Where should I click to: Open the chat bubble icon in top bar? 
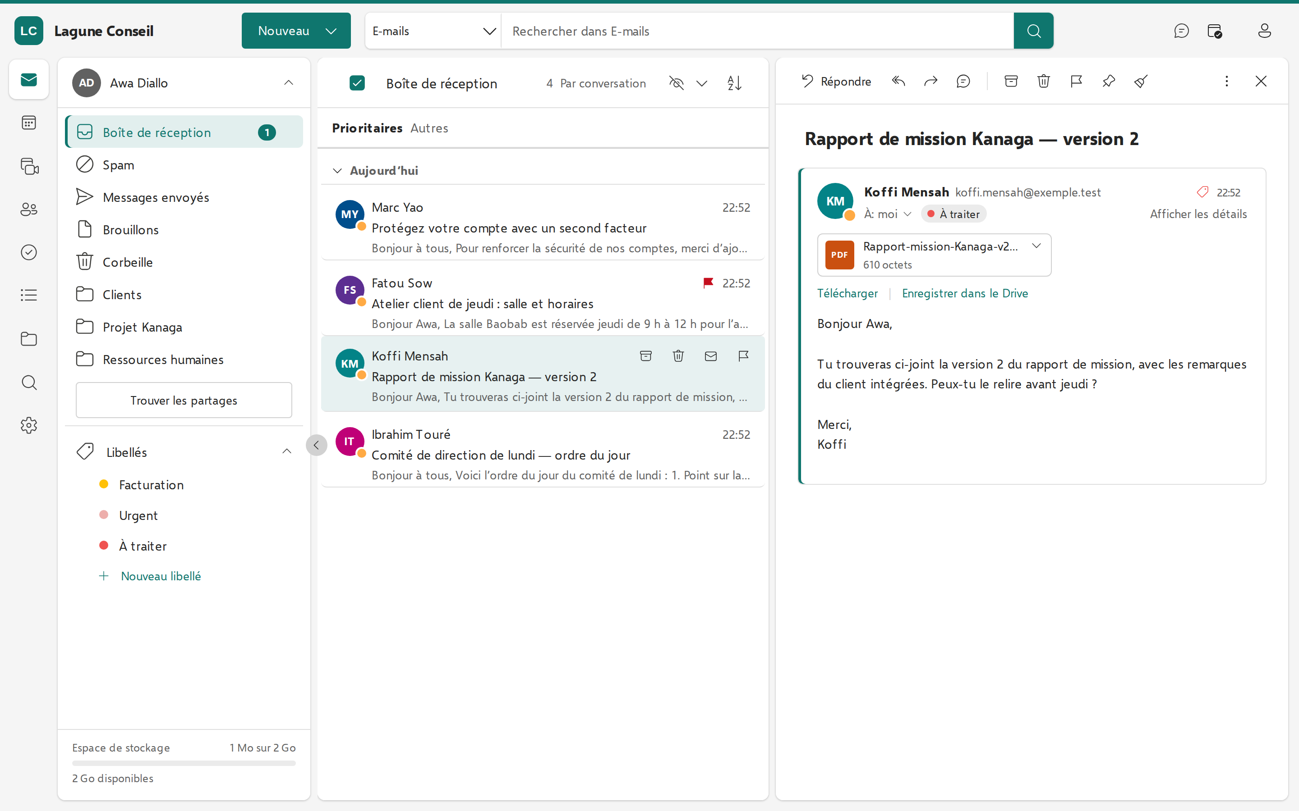coord(1181,31)
